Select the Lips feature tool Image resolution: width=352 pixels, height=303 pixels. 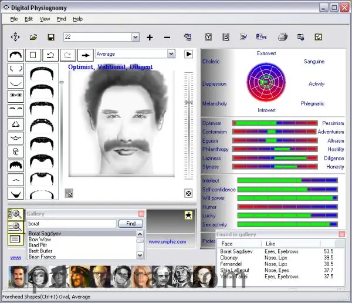click(x=16, y=137)
